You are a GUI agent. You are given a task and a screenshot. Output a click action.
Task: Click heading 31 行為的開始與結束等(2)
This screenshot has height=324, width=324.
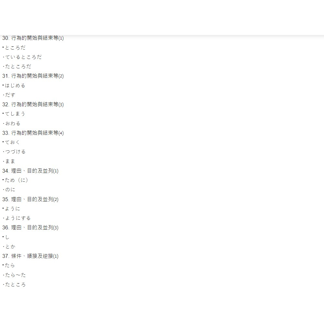33,76
